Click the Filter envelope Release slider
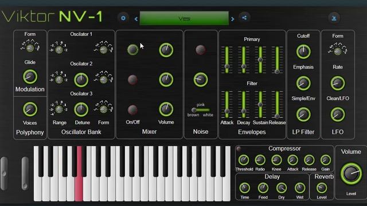Image resolution: width=367 pixels, height=206 pixels. click(x=277, y=104)
